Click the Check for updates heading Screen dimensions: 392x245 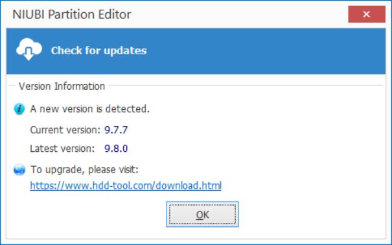(98, 50)
